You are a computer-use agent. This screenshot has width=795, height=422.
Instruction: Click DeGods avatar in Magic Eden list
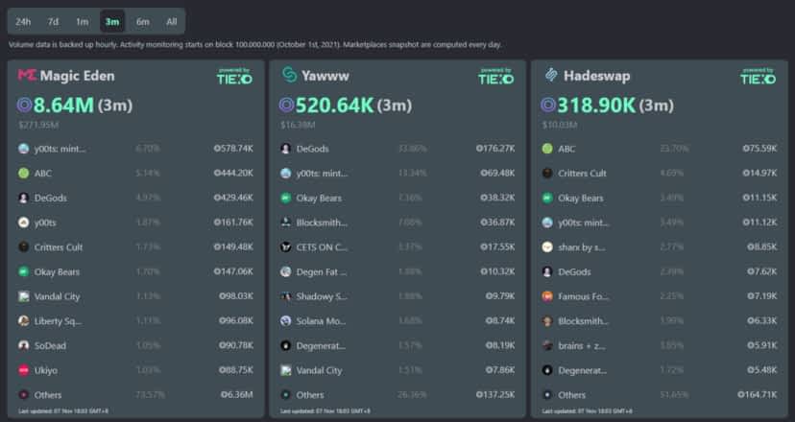[x=24, y=198]
